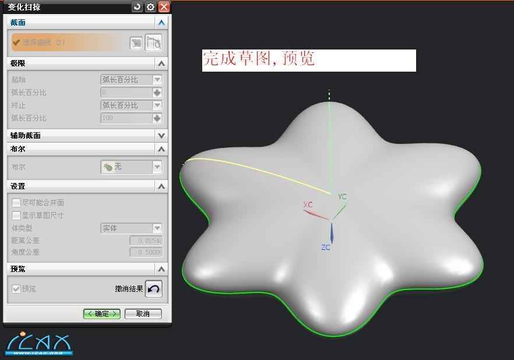This screenshot has width=514, height=360.
Task: Collapse the 设置 section
Action: pos(161,186)
